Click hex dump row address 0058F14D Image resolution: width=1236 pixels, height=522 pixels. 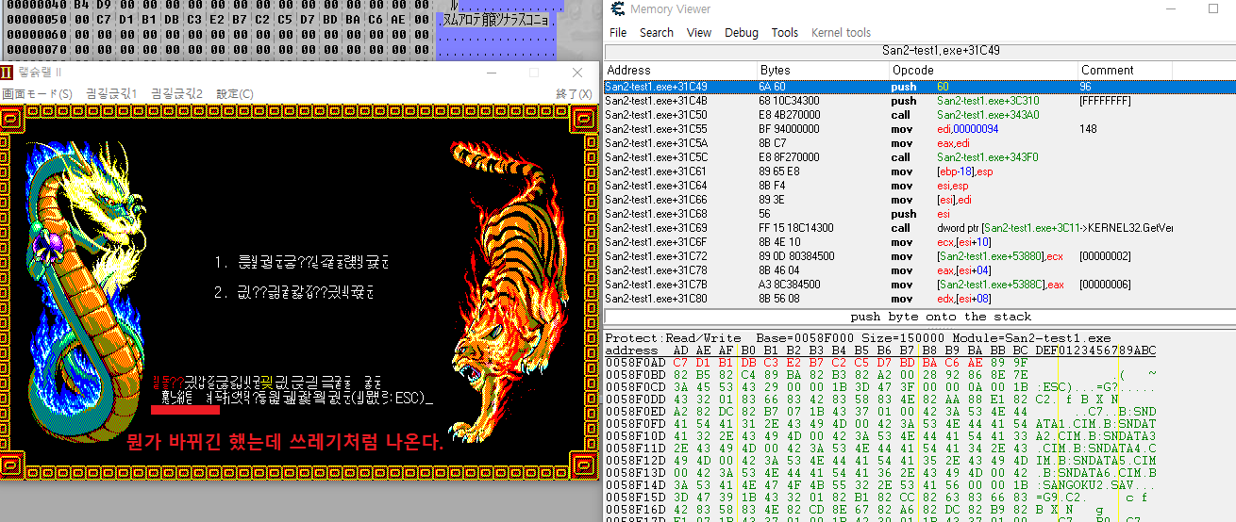pos(634,484)
